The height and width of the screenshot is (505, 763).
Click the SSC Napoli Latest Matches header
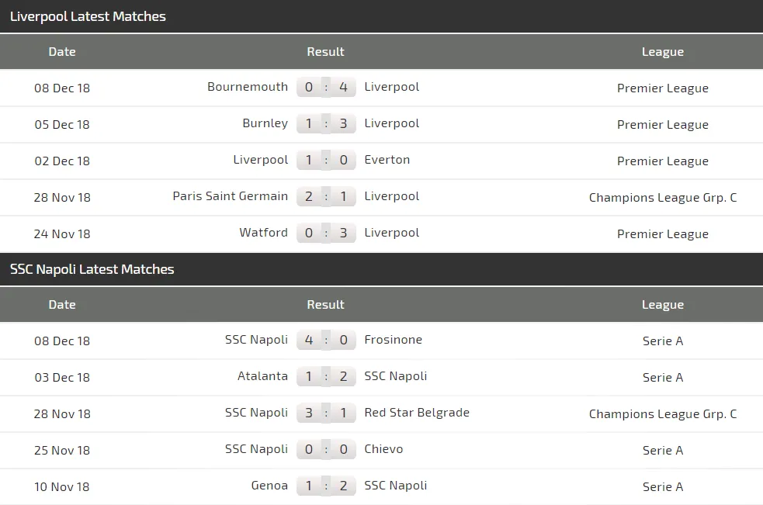[92, 269]
